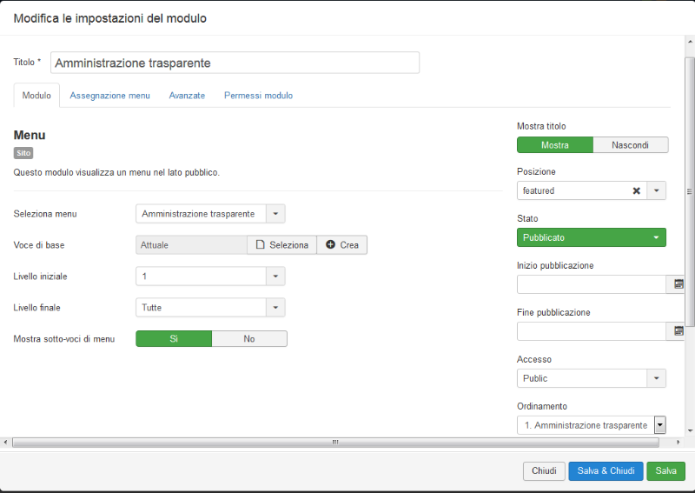695x493 pixels.
Task: Open the Permessi modulo tab
Action: [x=258, y=96]
